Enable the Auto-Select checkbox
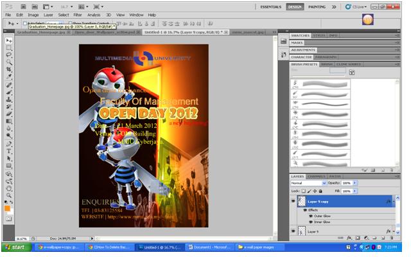The height and width of the screenshot is (257, 411). pyautogui.click(x=25, y=24)
